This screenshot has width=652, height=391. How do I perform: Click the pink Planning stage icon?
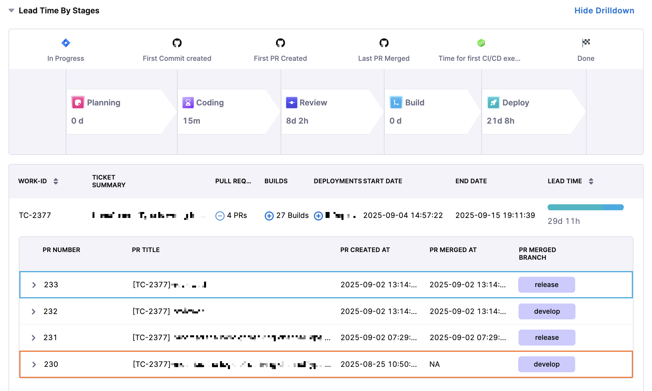[78, 102]
